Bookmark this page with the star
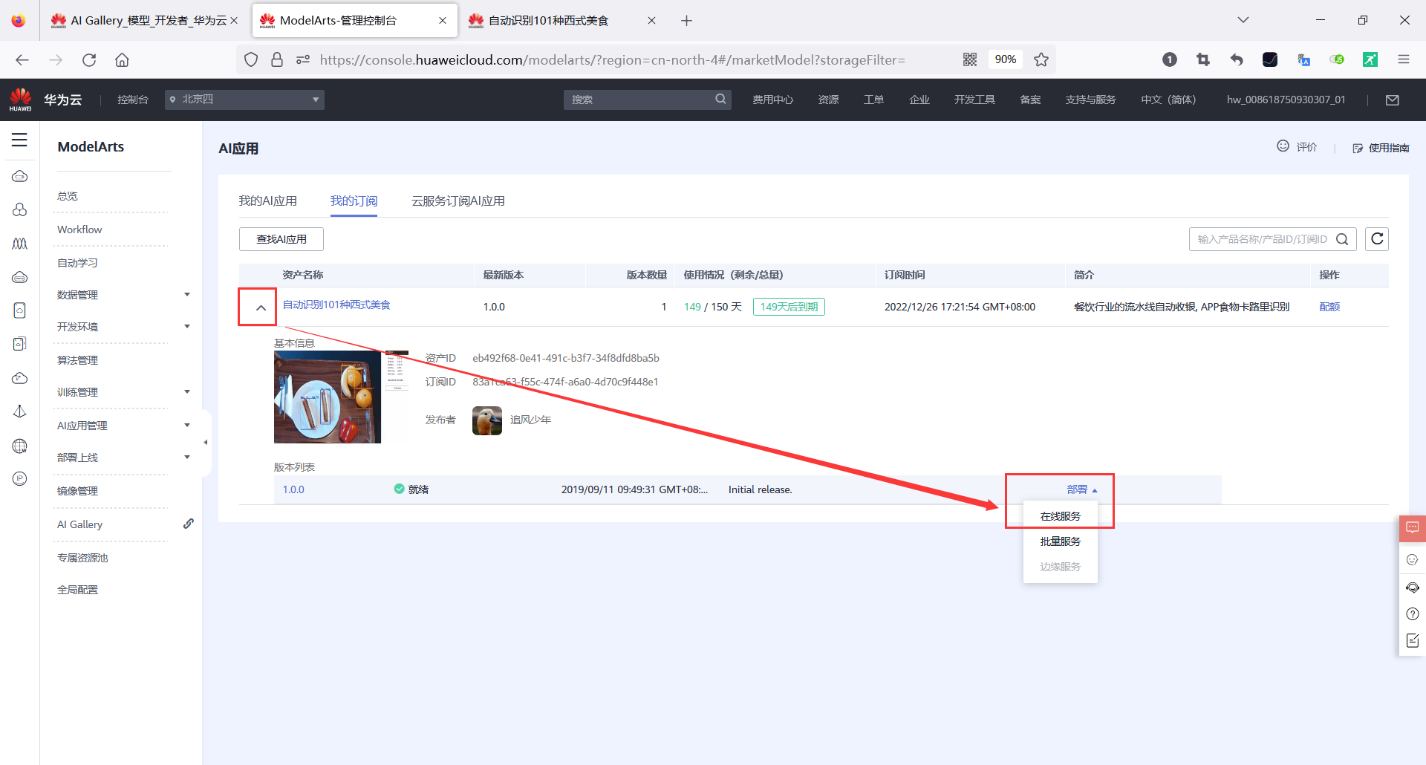Image resolution: width=1426 pixels, height=765 pixels. coord(1041,59)
